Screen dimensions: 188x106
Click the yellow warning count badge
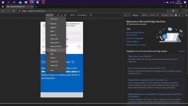coord(167,15)
